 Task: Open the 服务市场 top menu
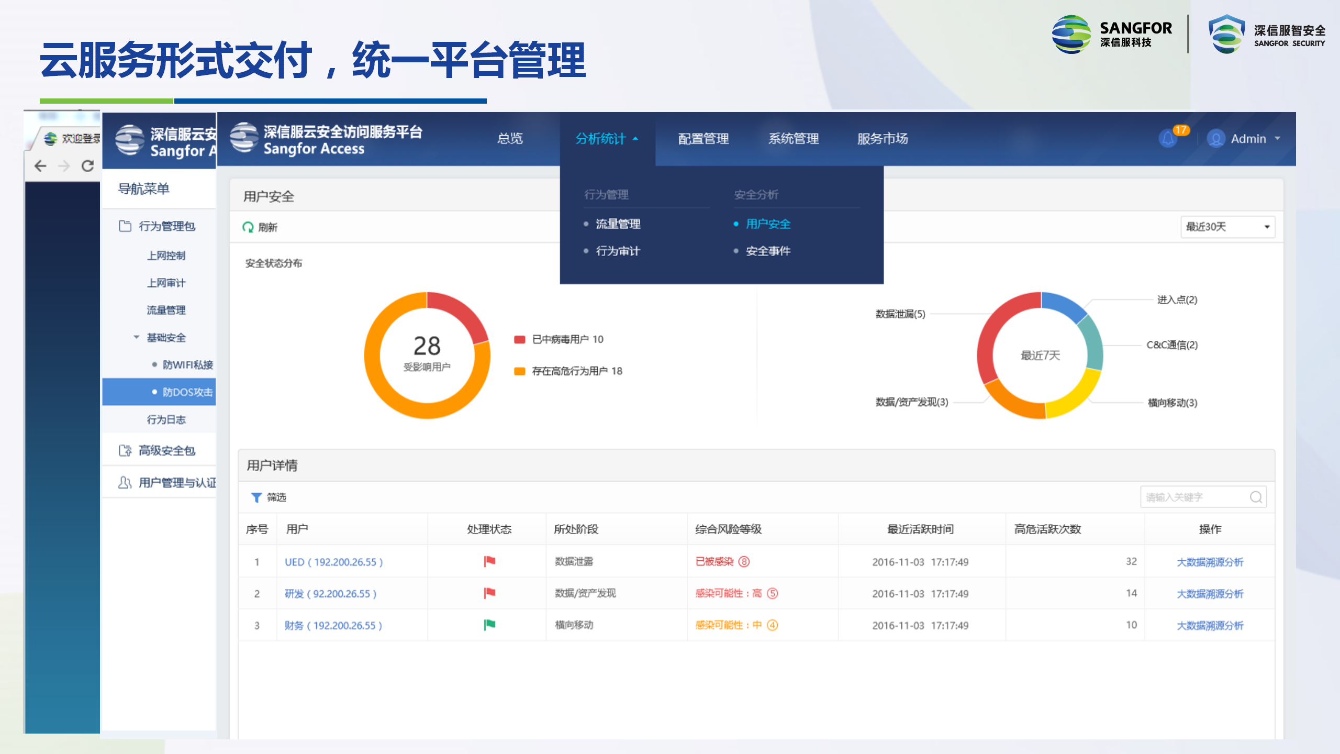(x=883, y=139)
